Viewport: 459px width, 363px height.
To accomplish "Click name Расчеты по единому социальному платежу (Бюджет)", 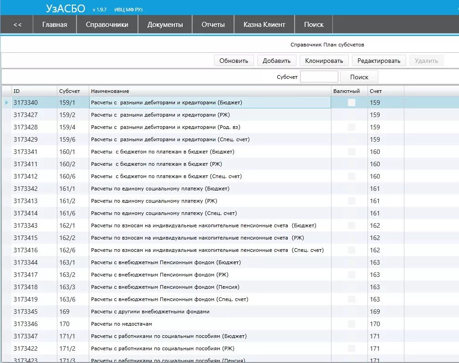I will 160,189.
